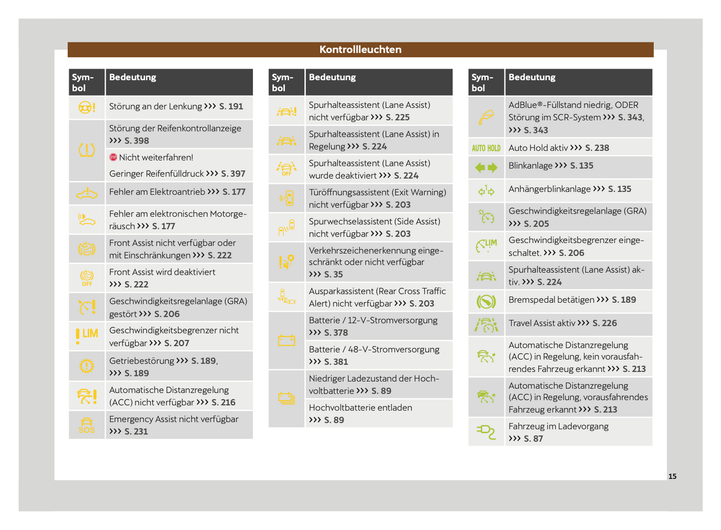Click the Lane Assist OFF icon

[286, 169]
